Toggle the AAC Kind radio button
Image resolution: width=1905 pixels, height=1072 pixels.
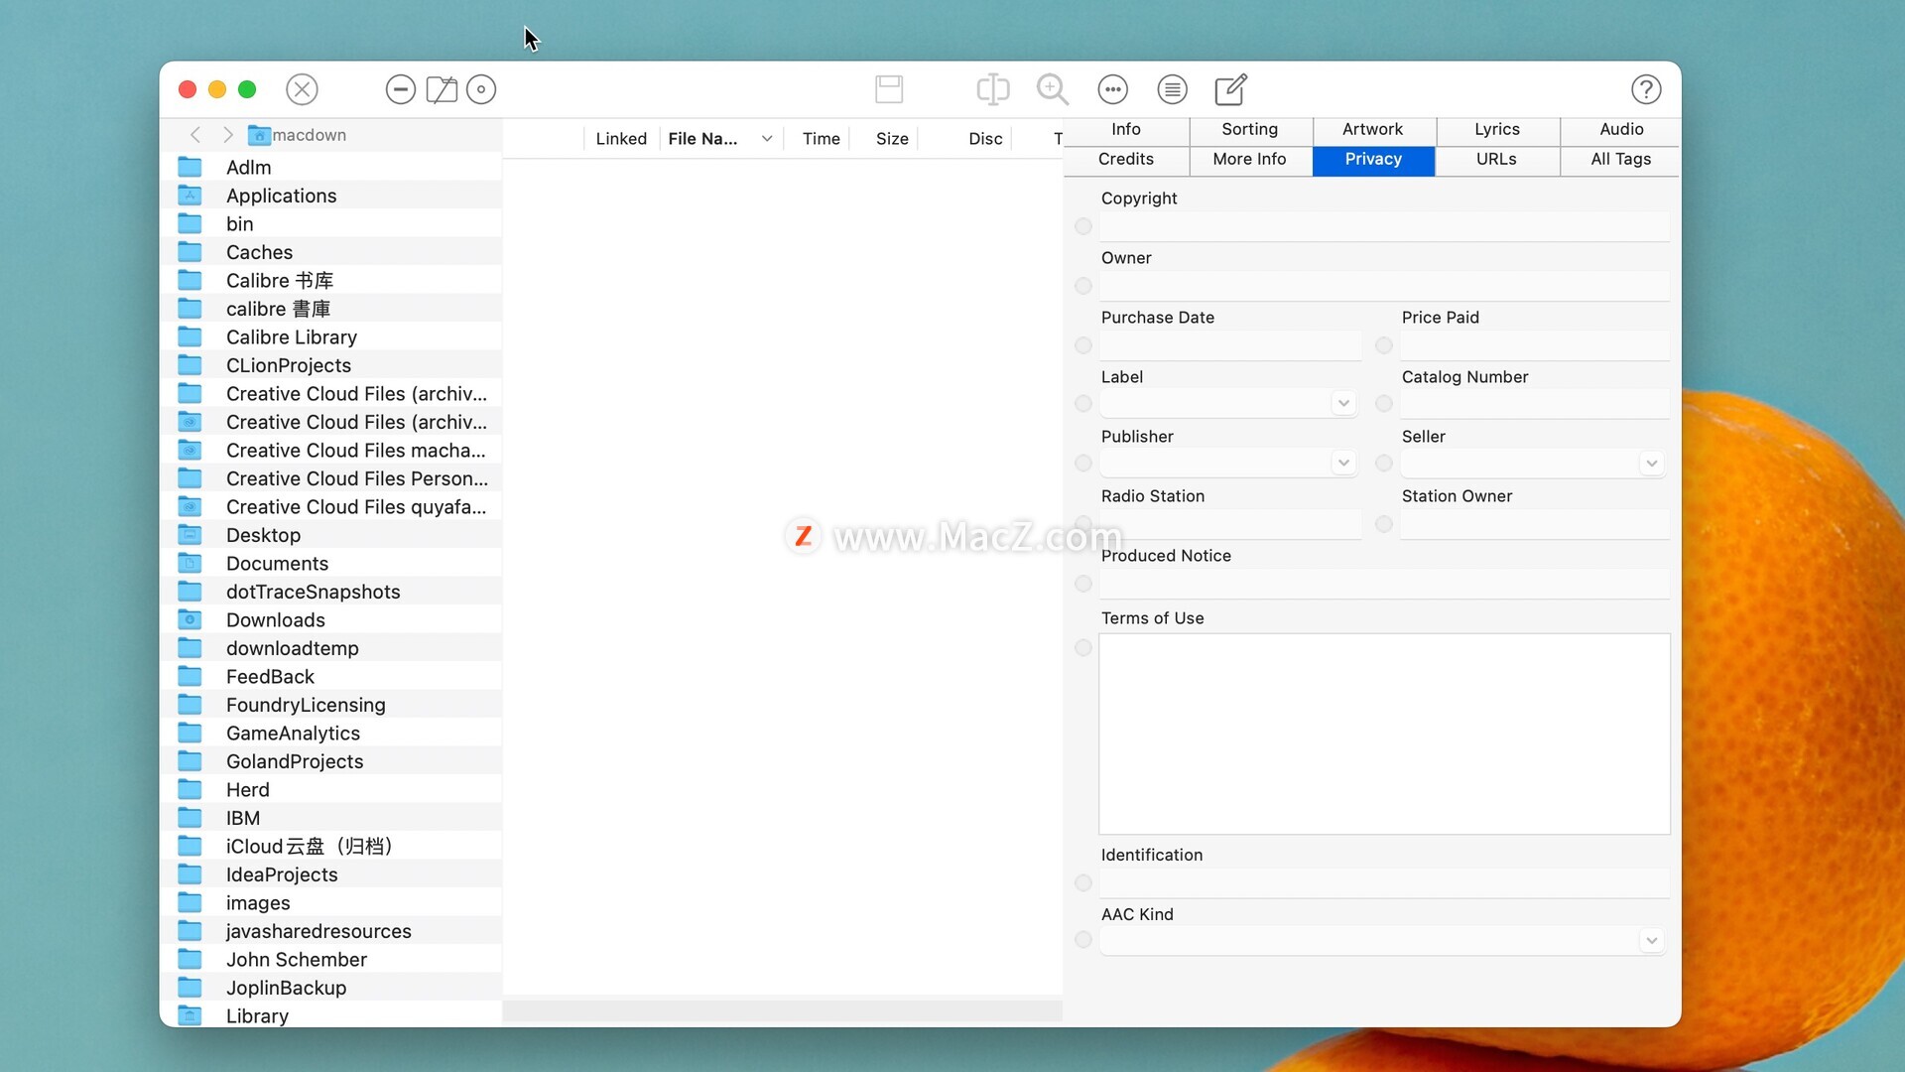pyautogui.click(x=1083, y=939)
